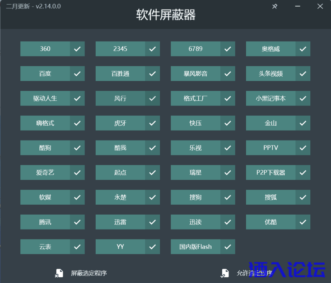Toggle the YY entry label
The height and width of the screenshot is (283, 331).
point(120,247)
